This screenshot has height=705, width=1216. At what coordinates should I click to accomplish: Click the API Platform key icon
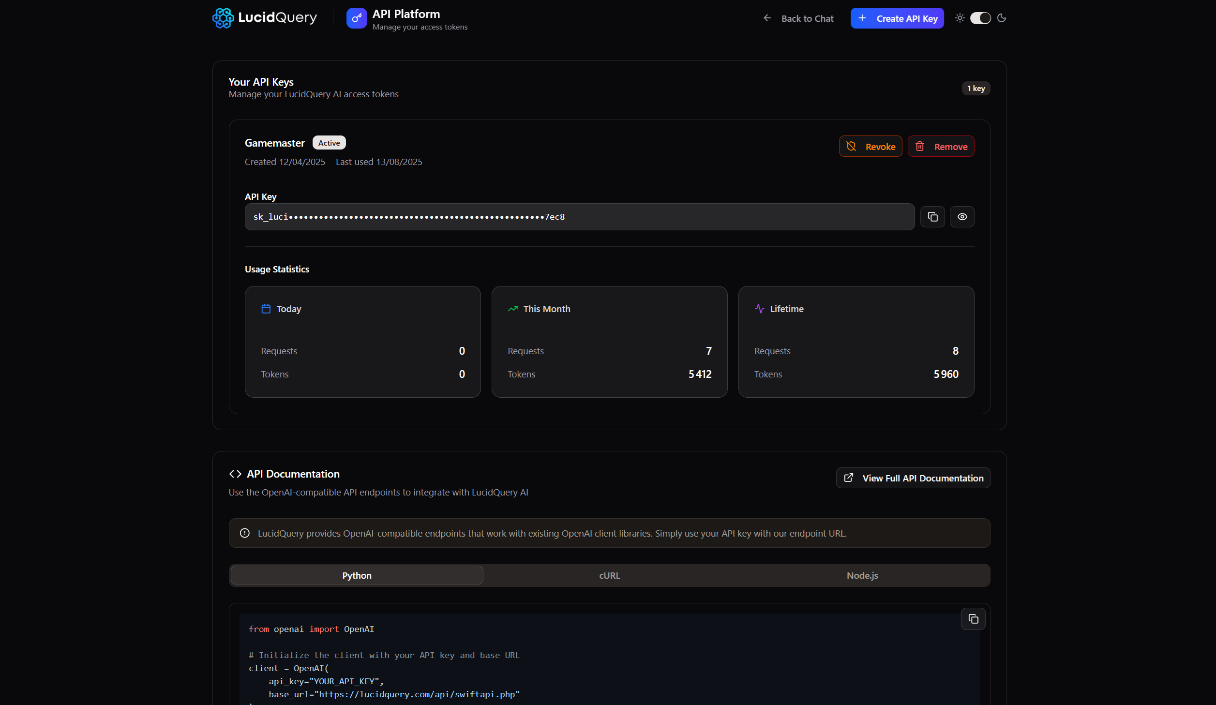click(357, 18)
